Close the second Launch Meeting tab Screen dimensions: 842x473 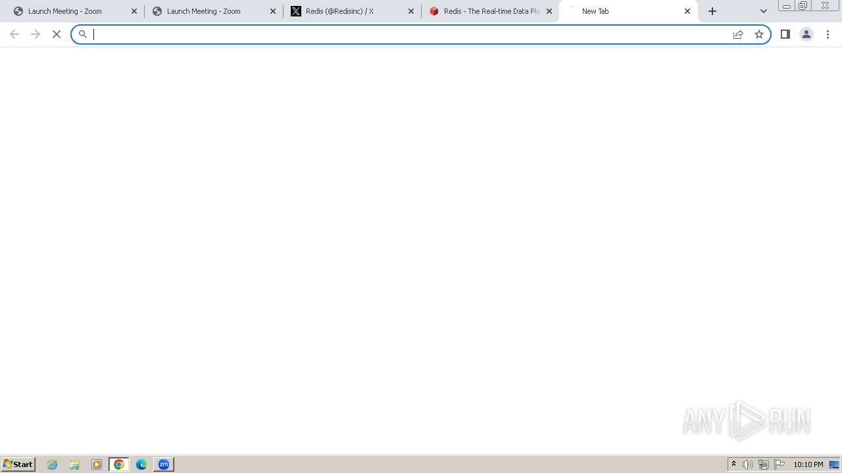(x=273, y=11)
